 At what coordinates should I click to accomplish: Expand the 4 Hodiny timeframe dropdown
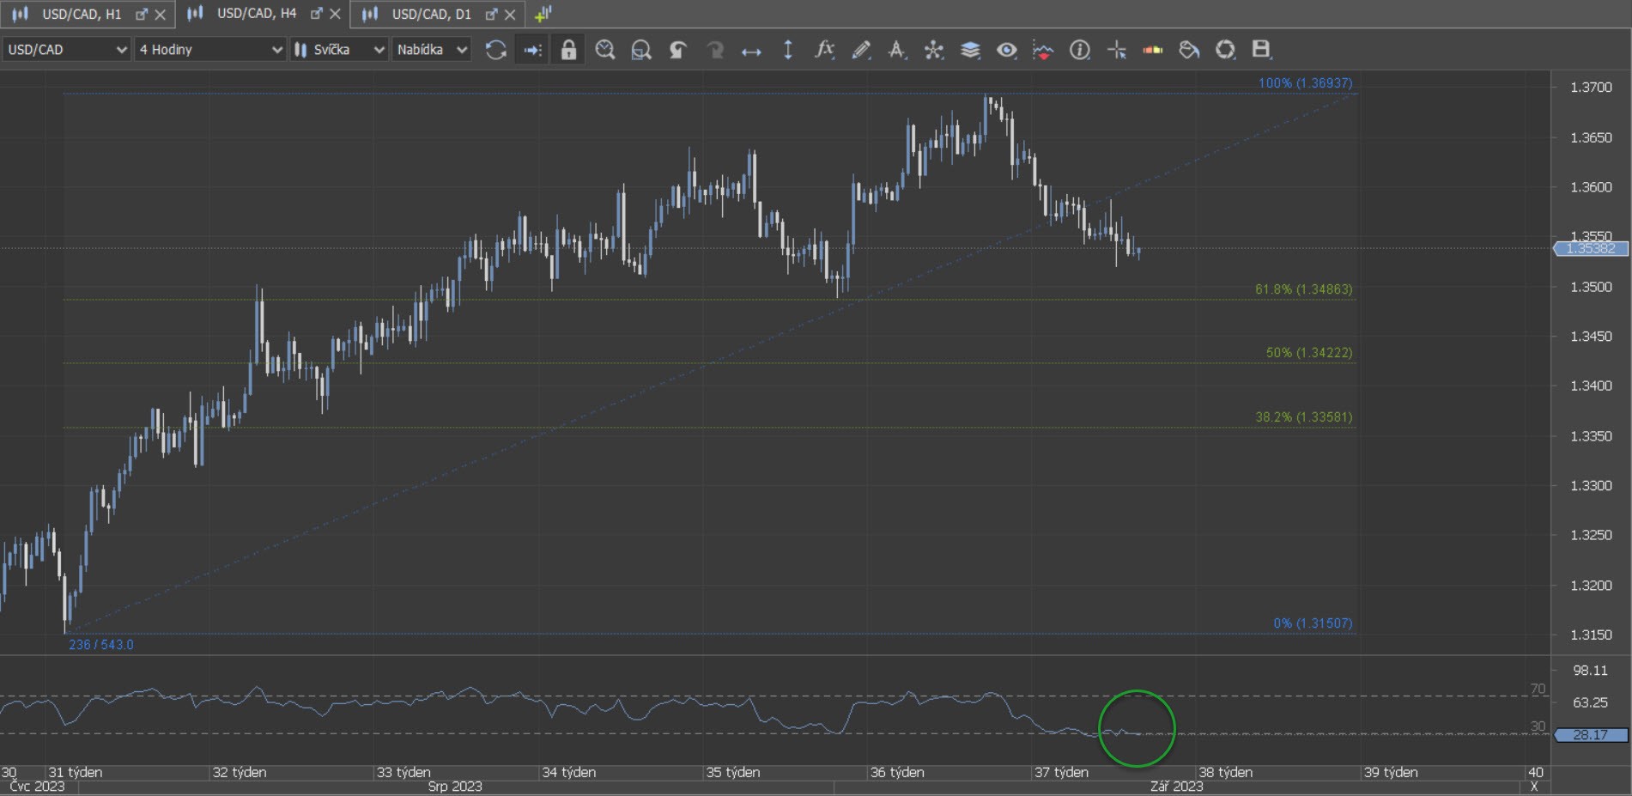click(210, 50)
